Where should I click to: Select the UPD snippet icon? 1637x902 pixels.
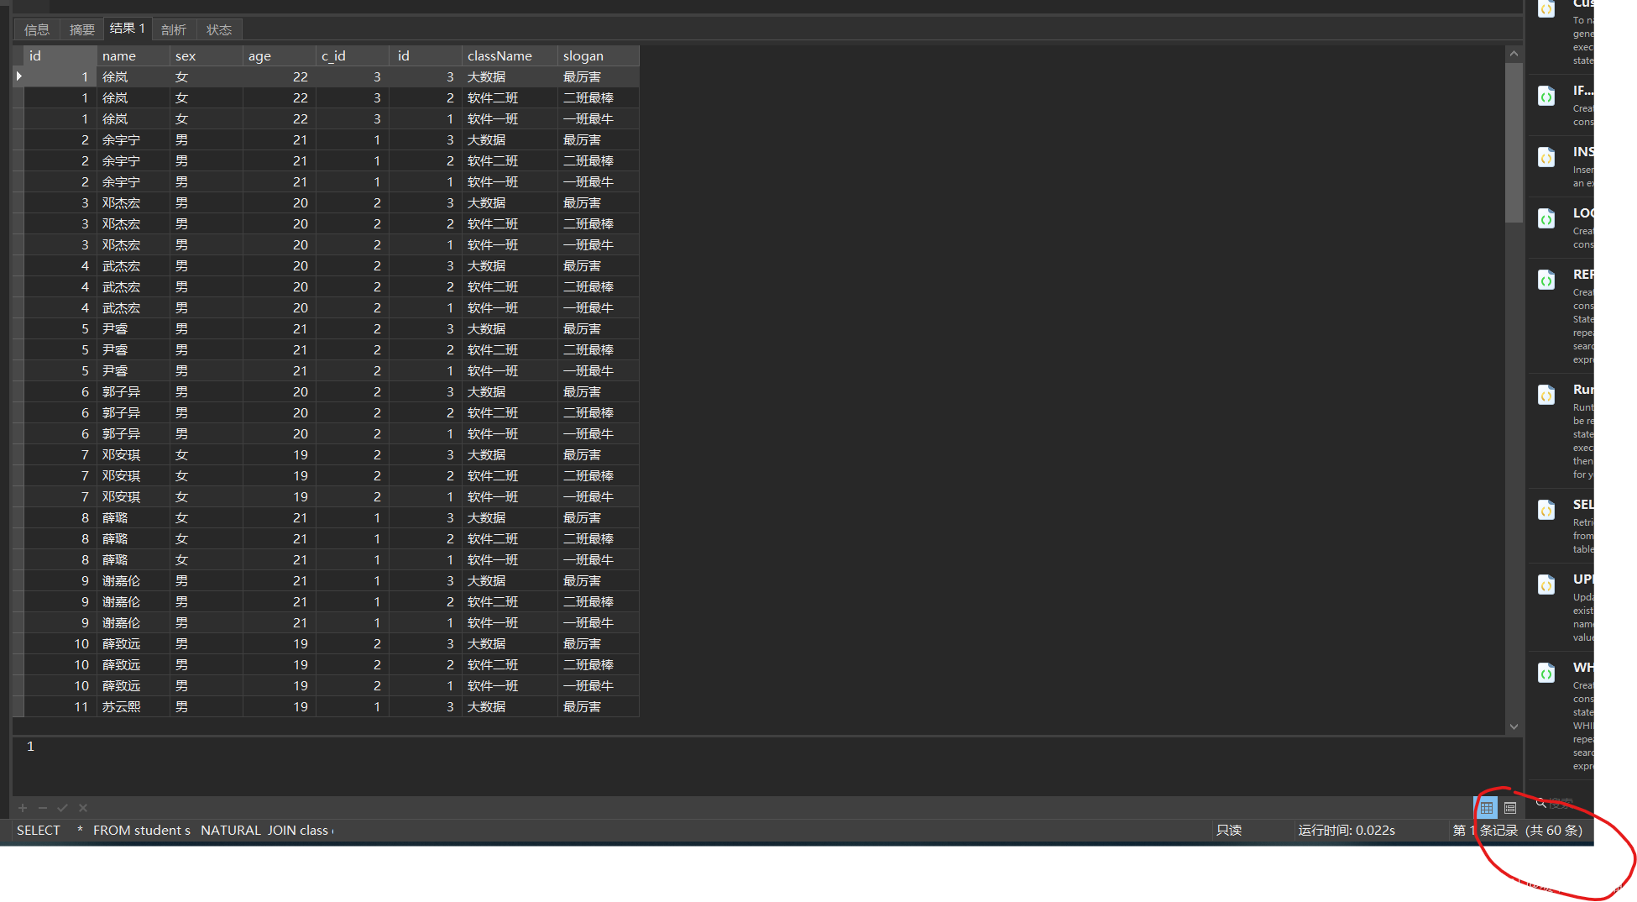[x=1546, y=585]
